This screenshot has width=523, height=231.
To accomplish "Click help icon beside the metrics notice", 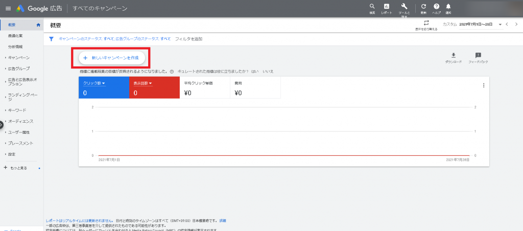I will (x=172, y=72).
